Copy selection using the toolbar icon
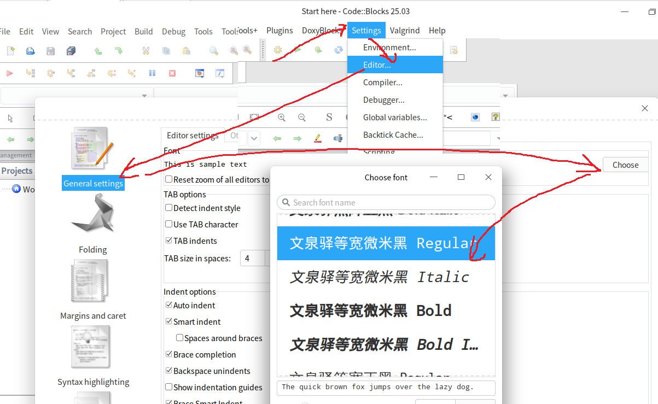The width and height of the screenshot is (658, 404). (x=166, y=51)
